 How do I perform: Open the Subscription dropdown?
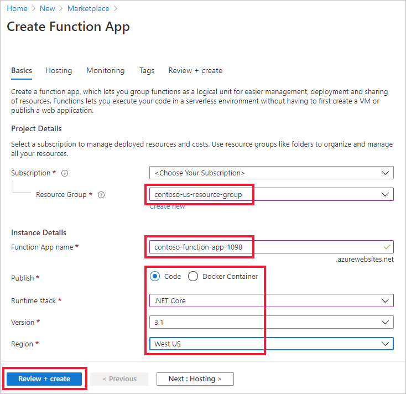271,173
